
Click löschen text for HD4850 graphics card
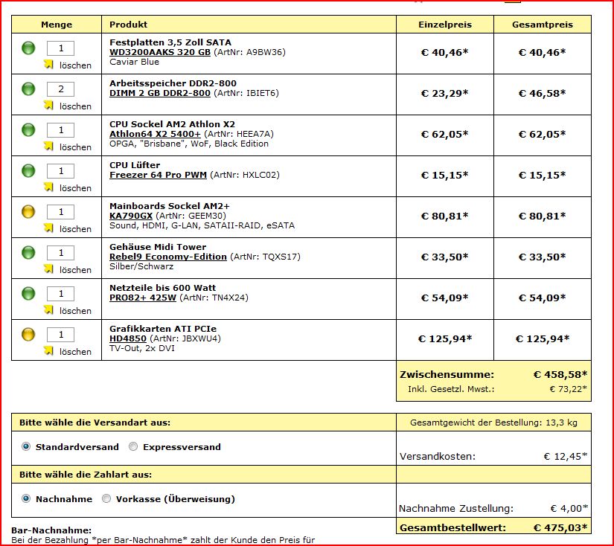click(x=75, y=351)
